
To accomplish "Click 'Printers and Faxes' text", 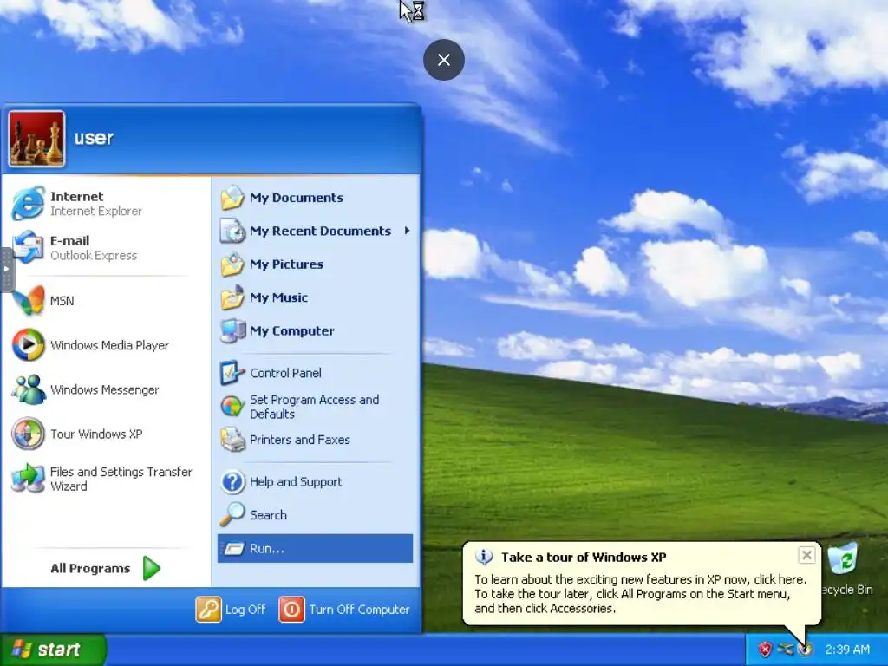I will click(300, 440).
